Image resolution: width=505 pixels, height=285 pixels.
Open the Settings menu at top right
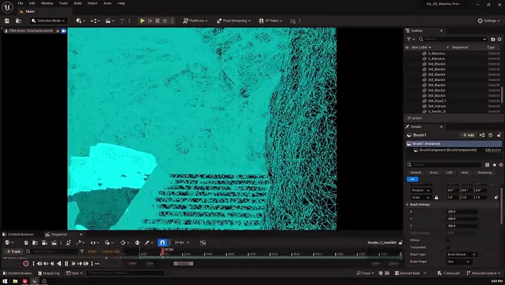pyautogui.click(x=489, y=21)
